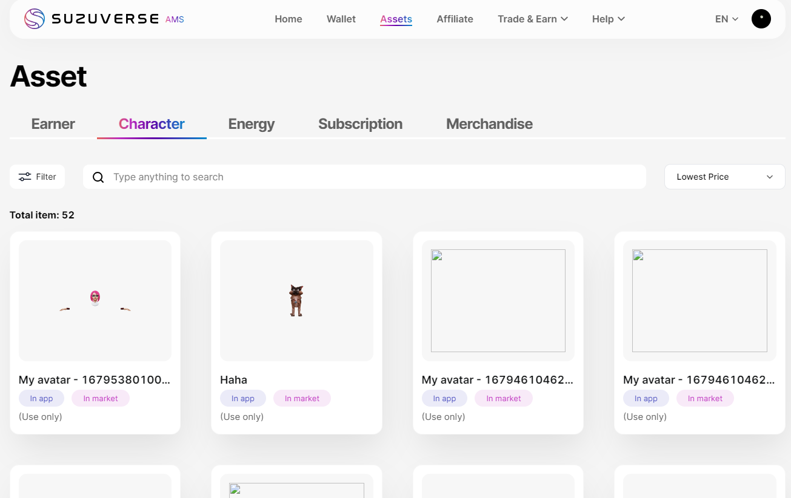Click the first My avatar card image
This screenshot has height=498, width=791.
click(x=95, y=300)
